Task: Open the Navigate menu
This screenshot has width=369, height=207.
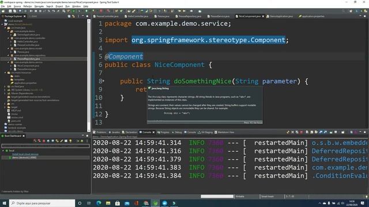Action: pos(39,6)
